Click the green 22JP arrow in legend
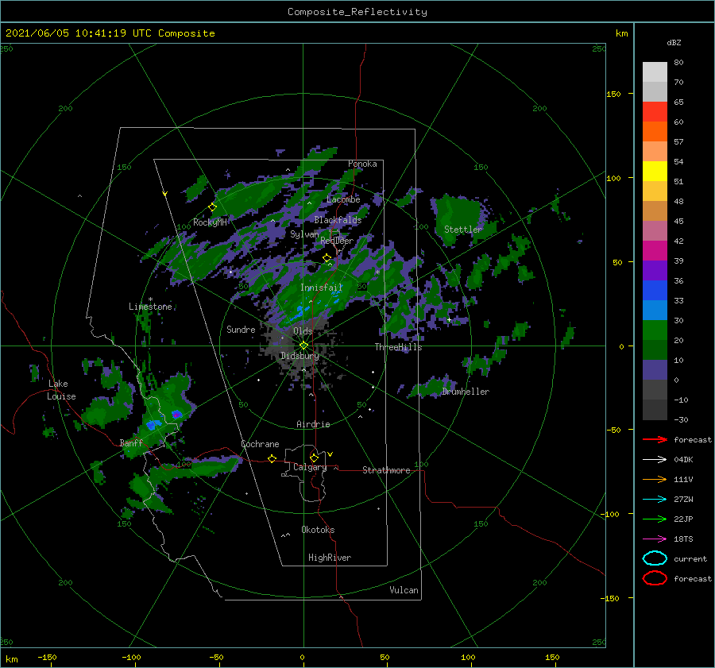The height and width of the screenshot is (668, 715). [655, 519]
